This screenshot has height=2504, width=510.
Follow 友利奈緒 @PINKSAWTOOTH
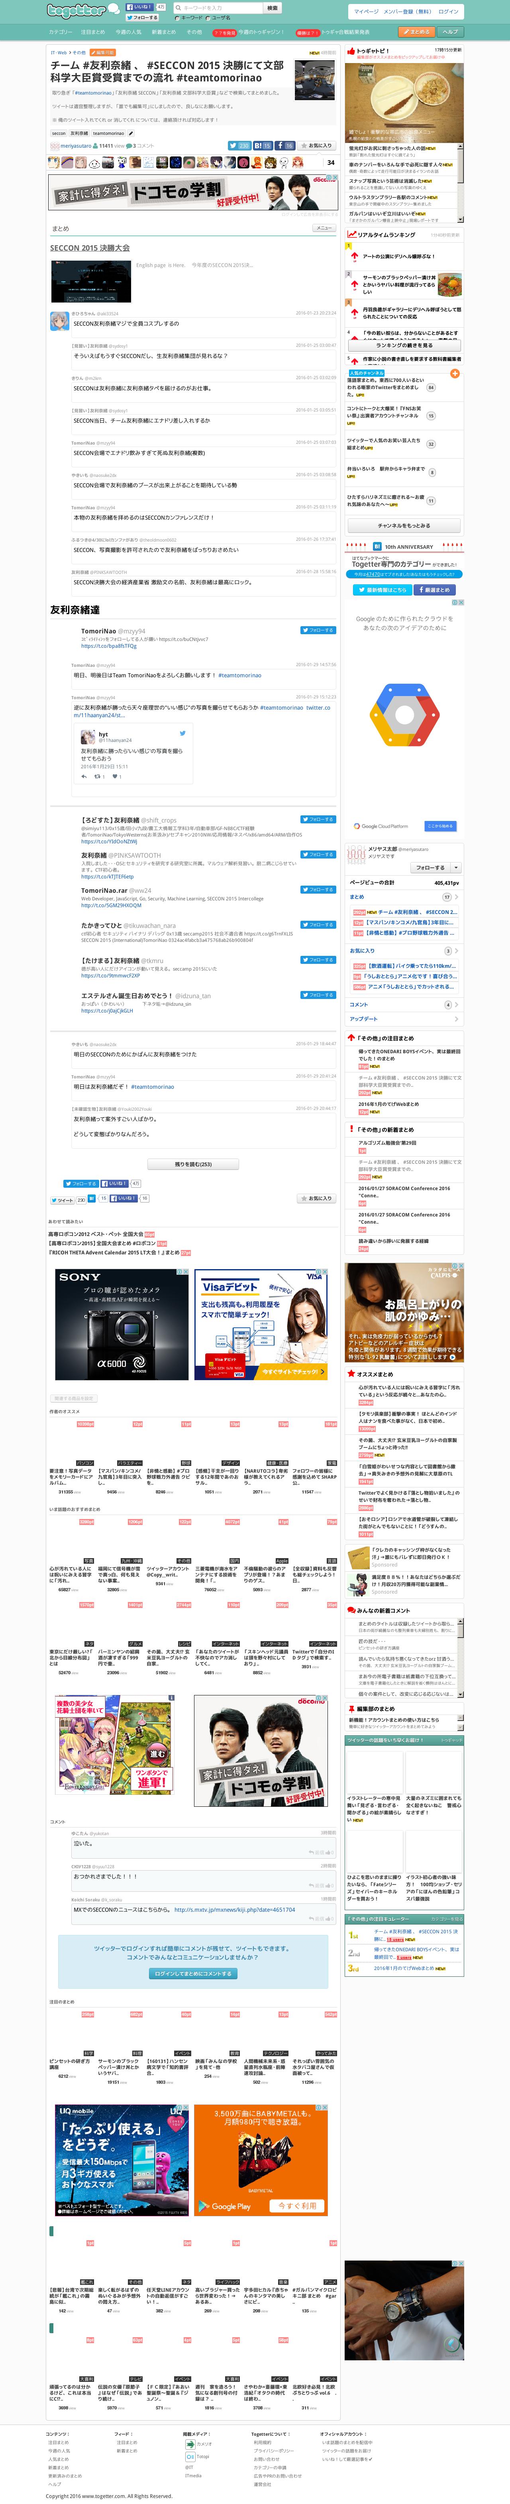[x=318, y=854]
